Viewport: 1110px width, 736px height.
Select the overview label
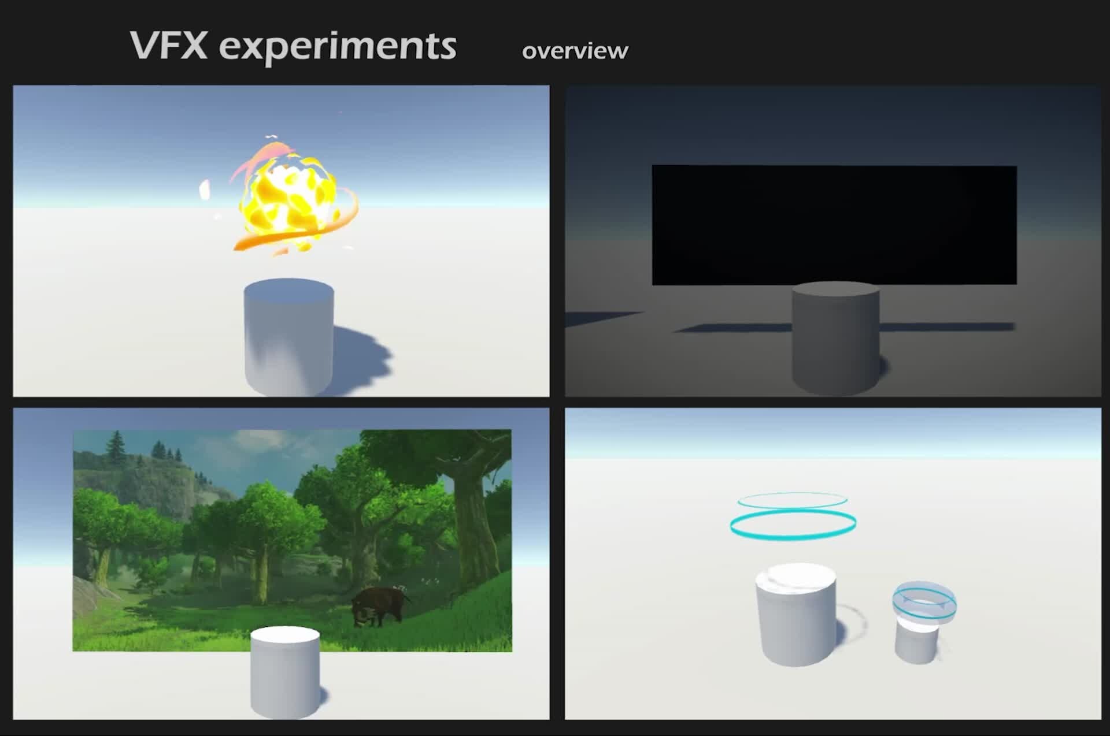pyautogui.click(x=574, y=51)
